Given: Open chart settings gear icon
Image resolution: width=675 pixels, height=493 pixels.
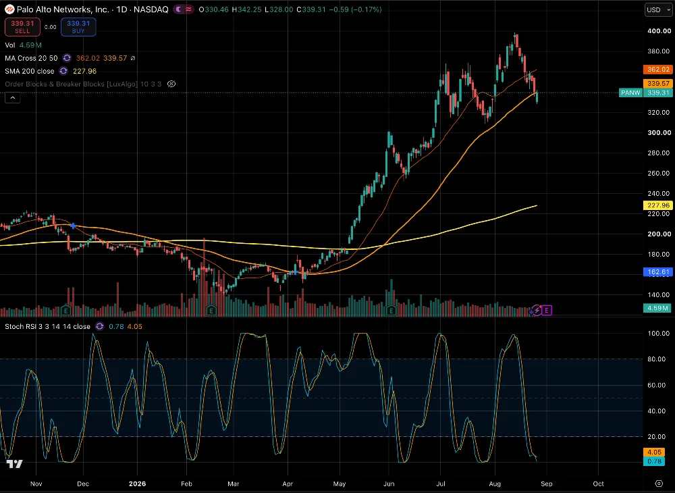Looking at the screenshot, I should point(659,484).
